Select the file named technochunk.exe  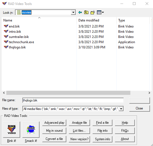click(21, 42)
